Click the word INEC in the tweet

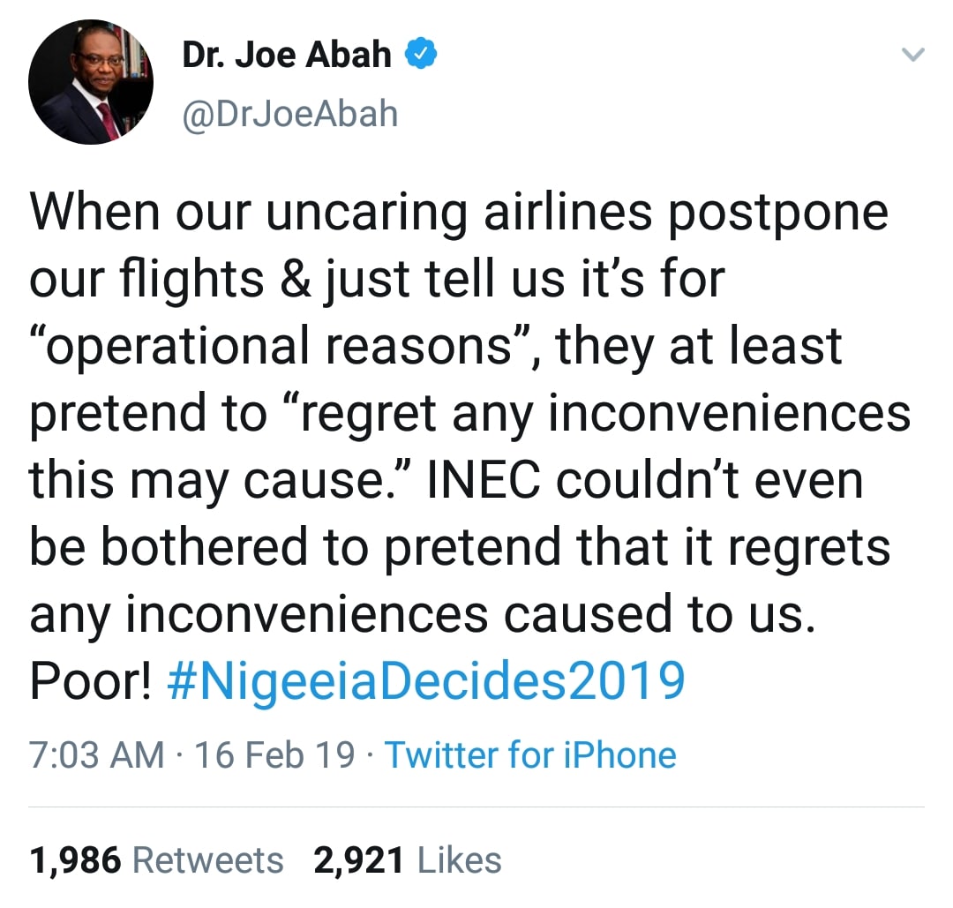click(477, 481)
